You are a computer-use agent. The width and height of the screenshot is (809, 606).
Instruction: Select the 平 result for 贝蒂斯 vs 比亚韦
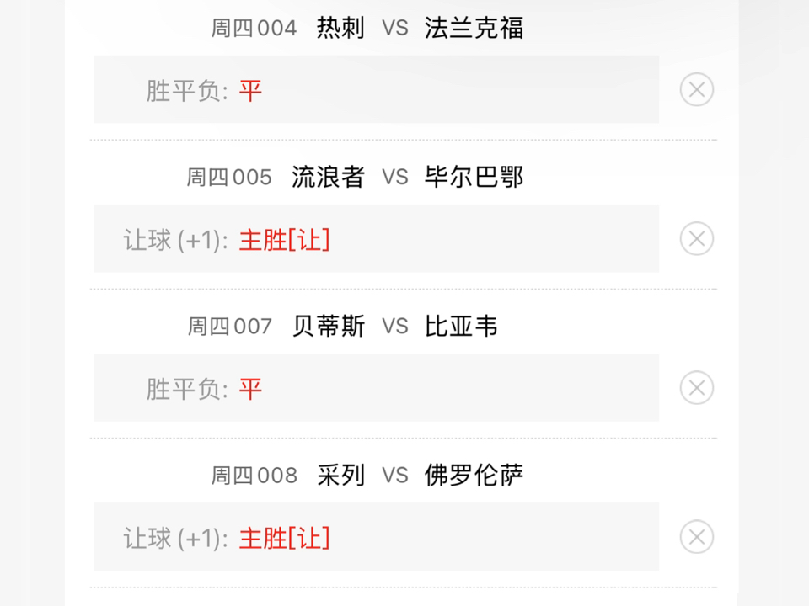coord(249,389)
